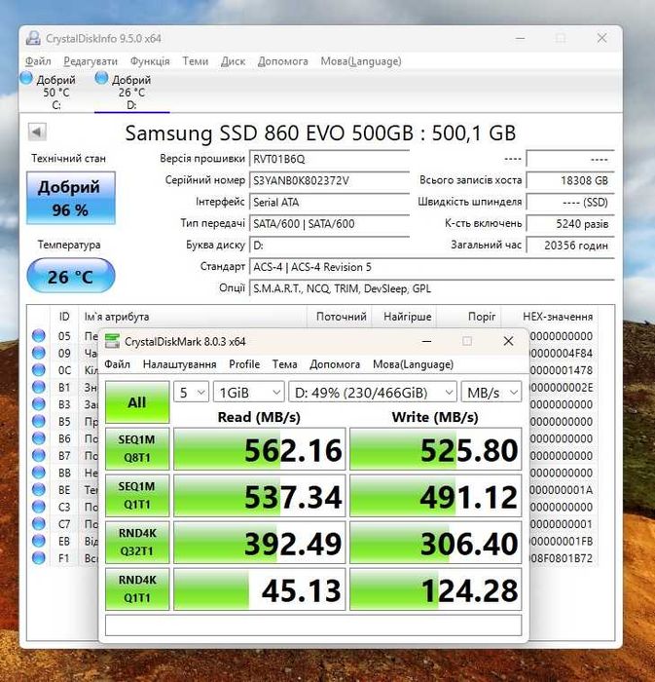Click the blue status orb for attribute B3
The width and height of the screenshot is (655, 682).
pos(39,404)
